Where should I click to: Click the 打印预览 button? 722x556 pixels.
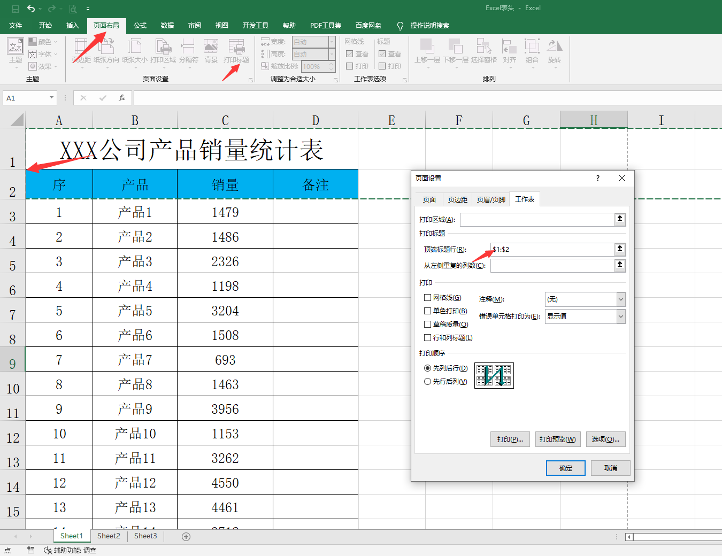558,439
